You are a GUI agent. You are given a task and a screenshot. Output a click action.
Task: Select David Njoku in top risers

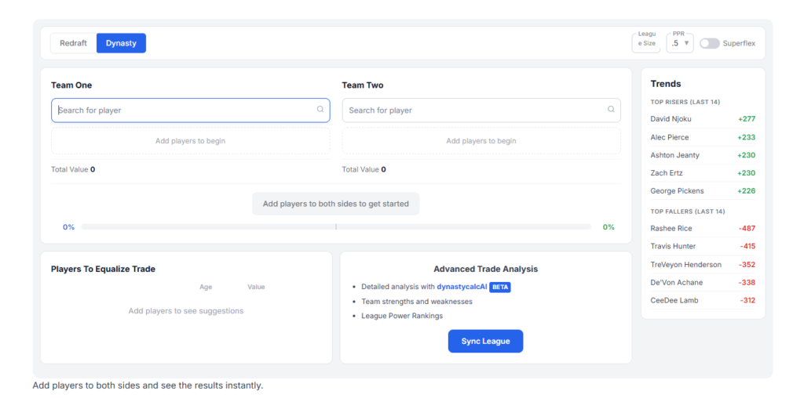(671, 119)
